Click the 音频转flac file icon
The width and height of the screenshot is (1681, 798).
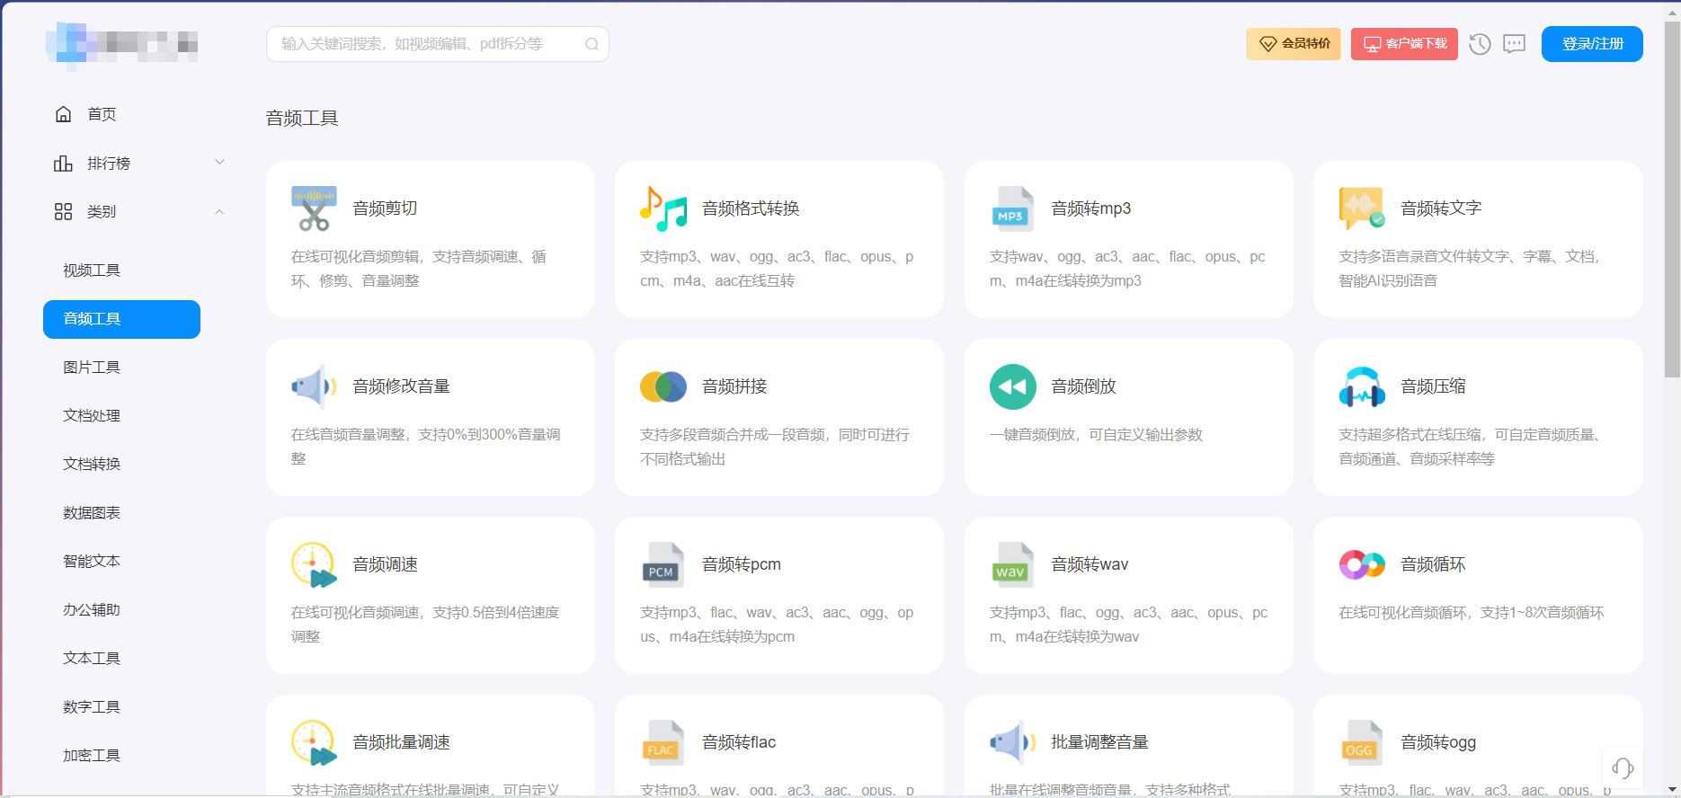point(663,742)
